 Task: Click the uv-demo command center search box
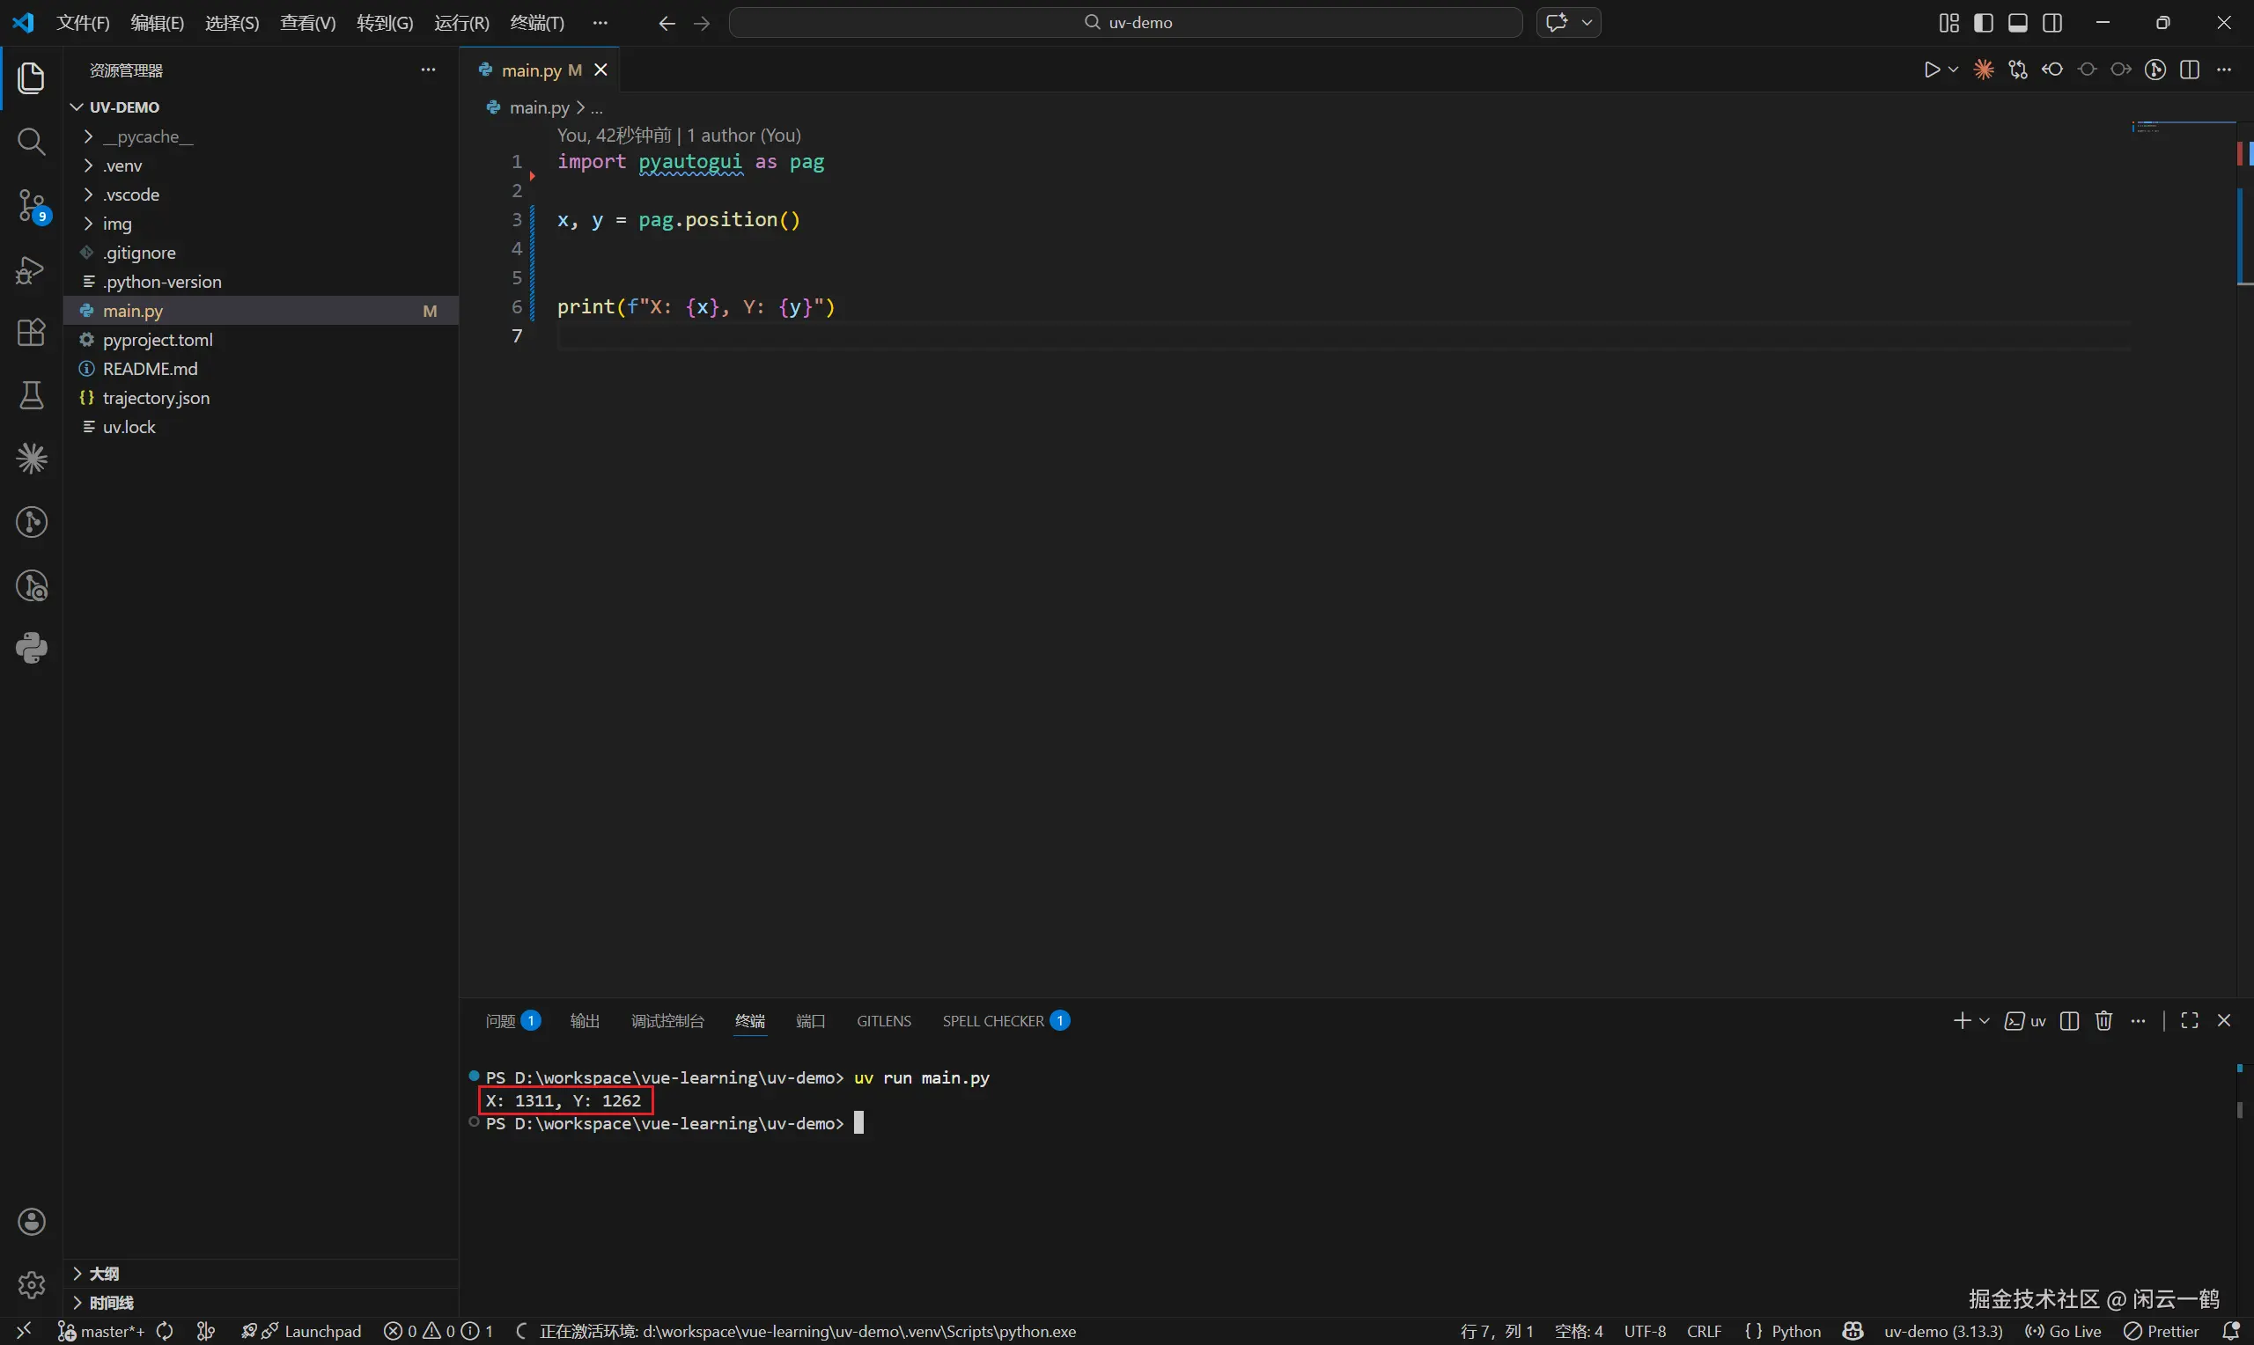(x=1124, y=23)
